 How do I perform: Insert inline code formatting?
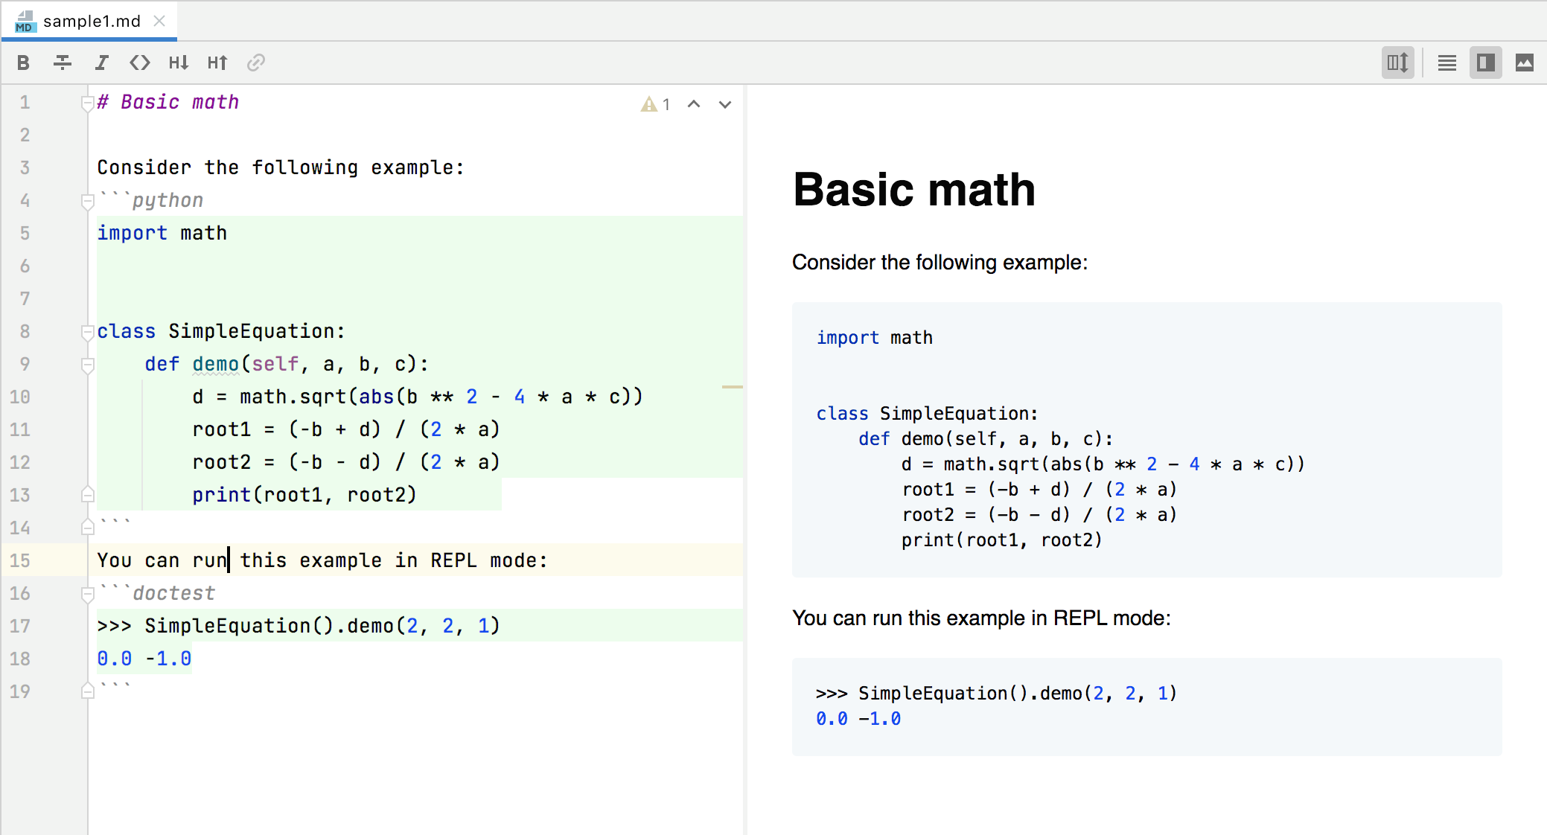pos(140,63)
